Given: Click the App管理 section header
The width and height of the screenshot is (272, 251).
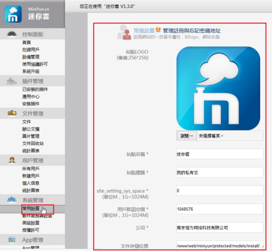Looking at the screenshot, I should pyautogui.click(x=33, y=240).
